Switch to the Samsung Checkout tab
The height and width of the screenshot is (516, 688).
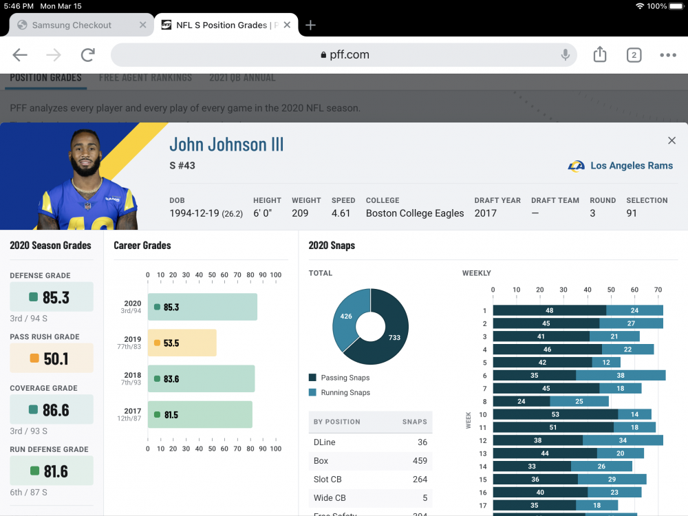(82, 25)
